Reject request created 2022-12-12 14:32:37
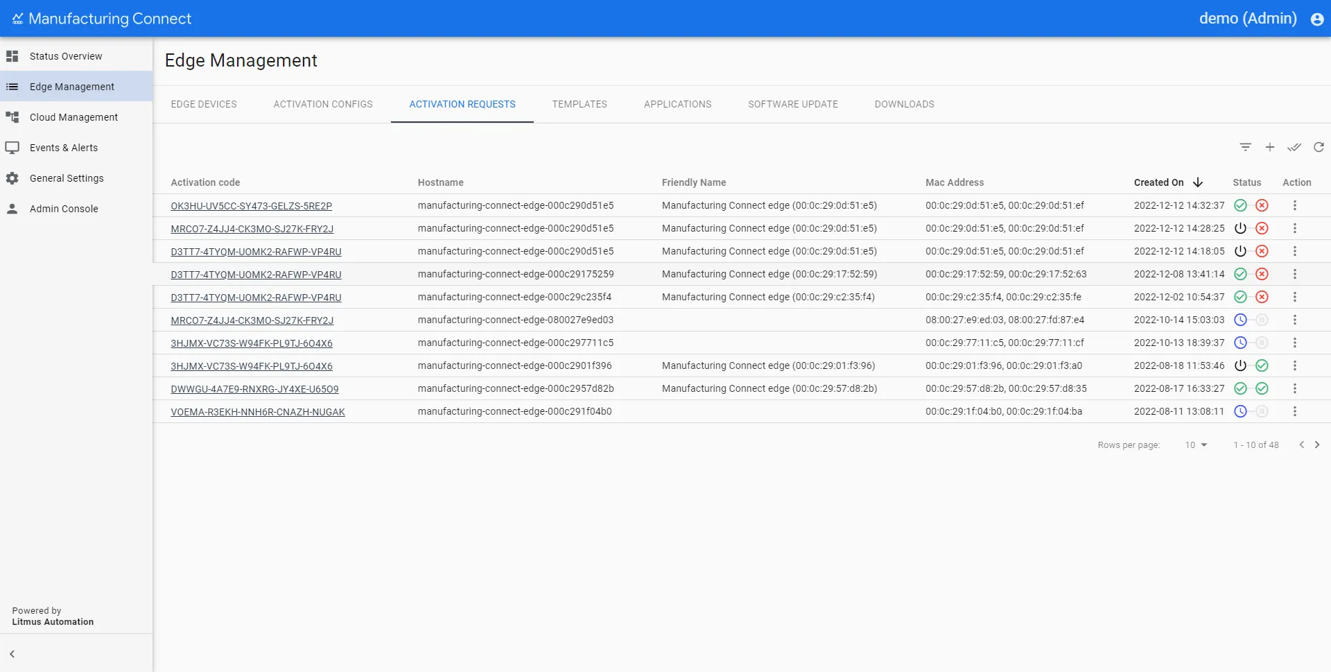 (1262, 205)
